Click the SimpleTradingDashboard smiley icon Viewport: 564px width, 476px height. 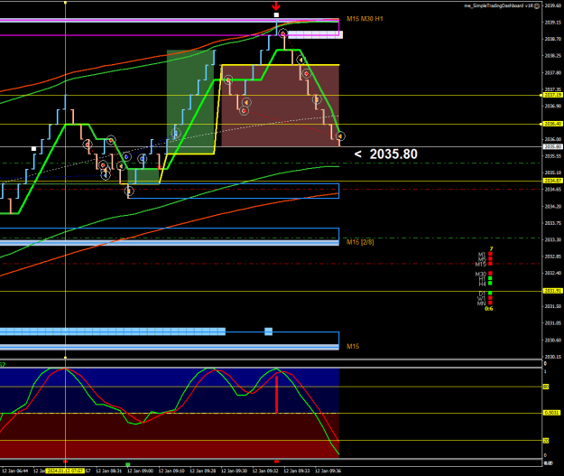[537, 5]
